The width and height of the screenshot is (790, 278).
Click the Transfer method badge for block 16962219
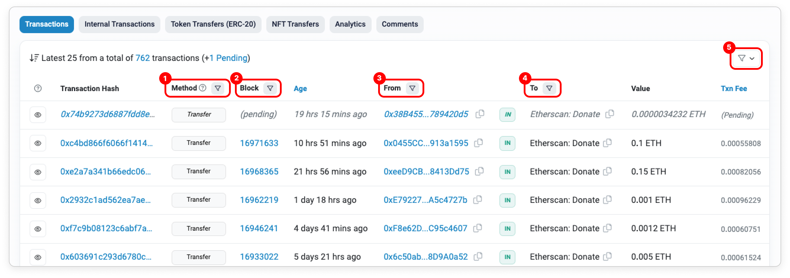tap(199, 200)
